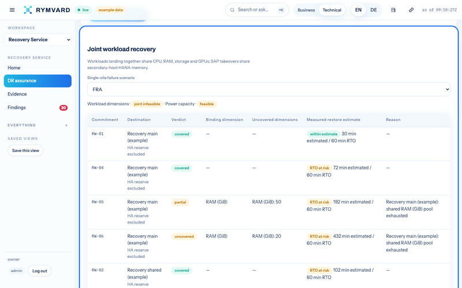This screenshot has height=288, width=462.
Task: Click uncovered value RAM (GiB): 20
Action: point(267,236)
